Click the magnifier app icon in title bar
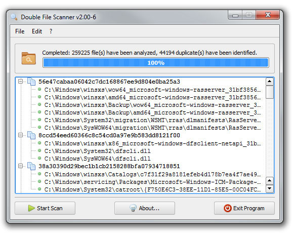This screenshot has height=233, width=292. pos(14,17)
